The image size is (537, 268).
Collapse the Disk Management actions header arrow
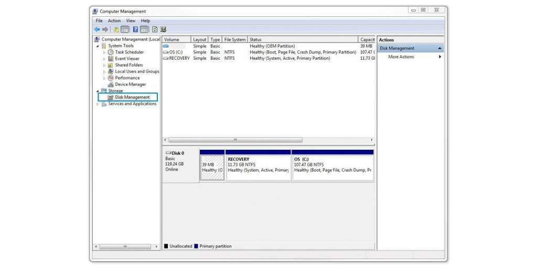pyautogui.click(x=440, y=49)
